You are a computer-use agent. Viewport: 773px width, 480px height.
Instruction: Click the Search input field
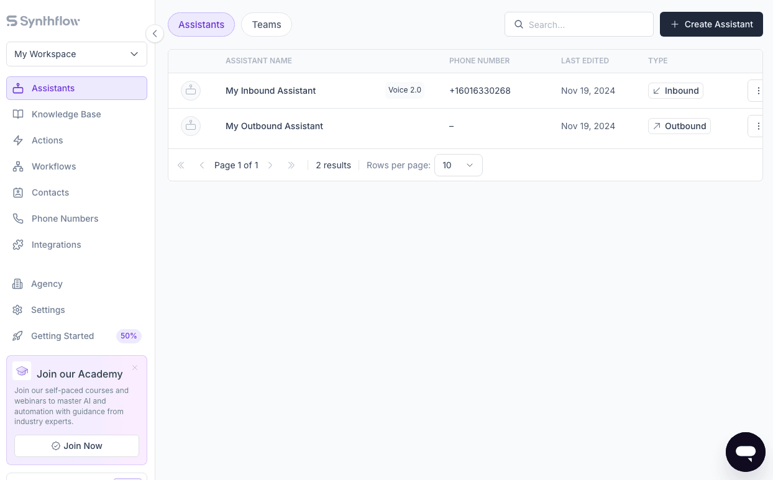click(584, 25)
